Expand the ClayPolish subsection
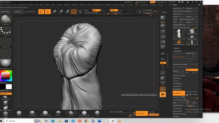Screen dimensions: 219x123 (x=177, y=86)
